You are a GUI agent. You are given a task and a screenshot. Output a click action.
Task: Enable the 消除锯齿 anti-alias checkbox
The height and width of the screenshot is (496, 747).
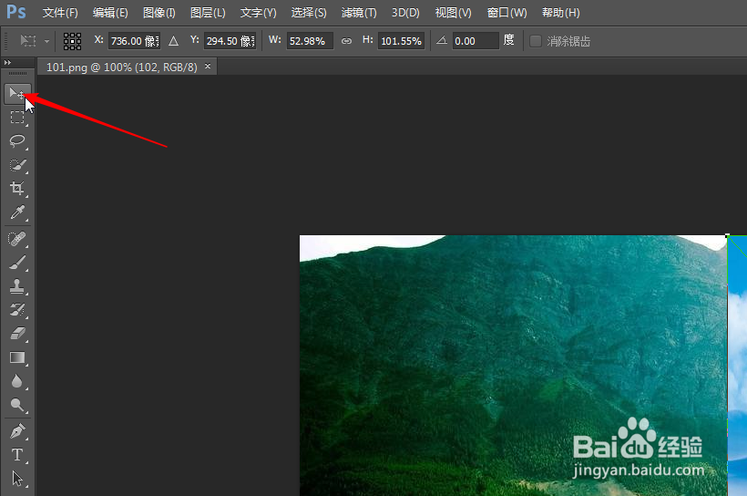536,42
